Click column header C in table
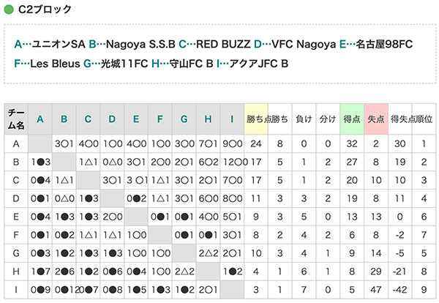This screenshot has height=303, width=439. (89, 119)
